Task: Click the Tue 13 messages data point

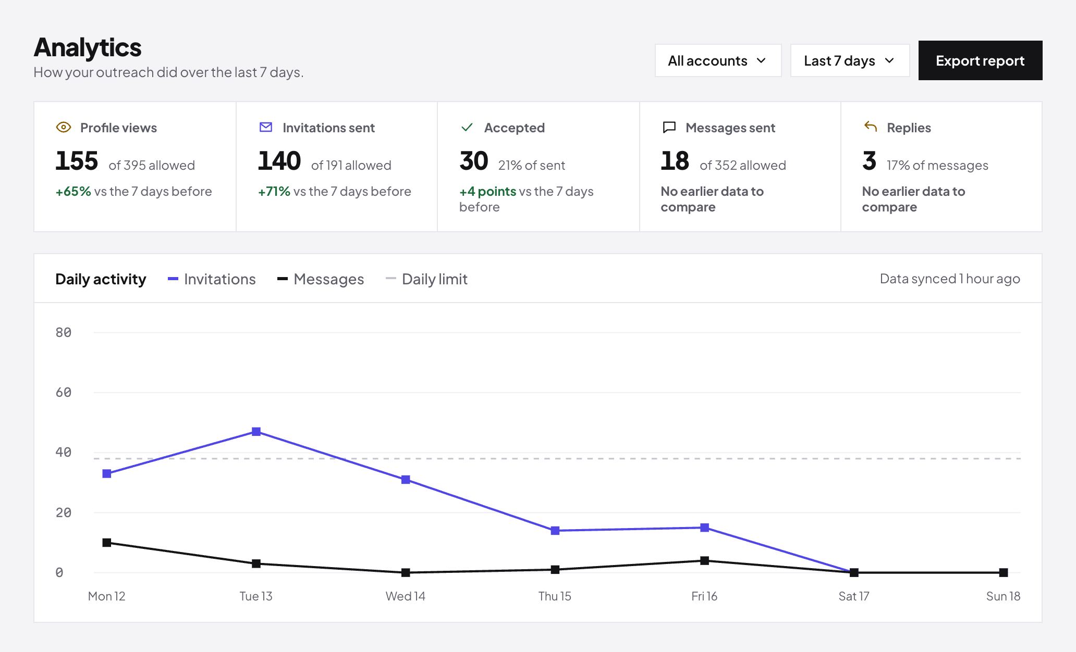Action: (x=256, y=563)
